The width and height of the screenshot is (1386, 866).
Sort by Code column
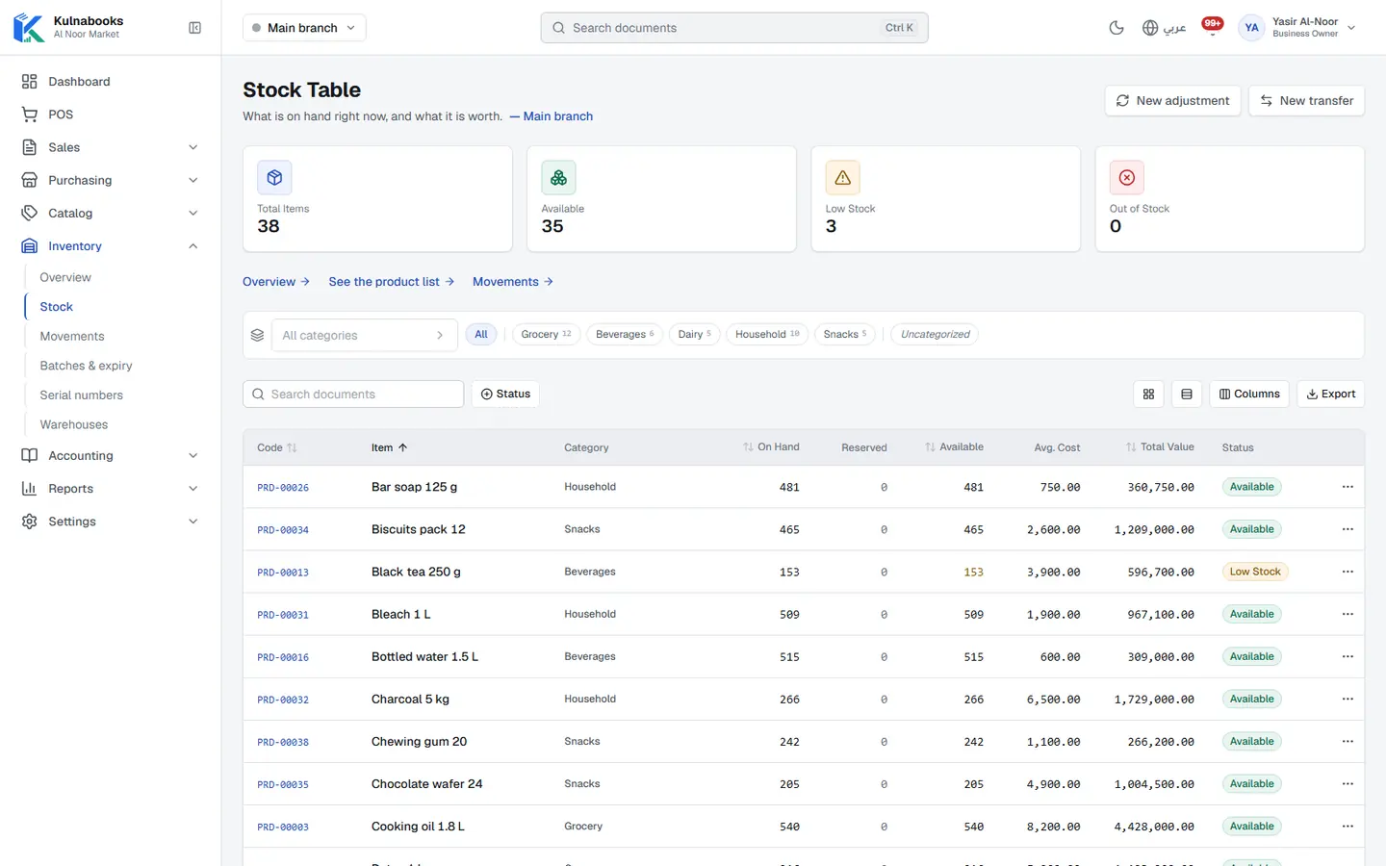pyautogui.click(x=277, y=447)
